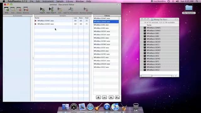The image size is (201, 113).
Task: Click the volume icon in the menu bar
Action: [177, 1]
